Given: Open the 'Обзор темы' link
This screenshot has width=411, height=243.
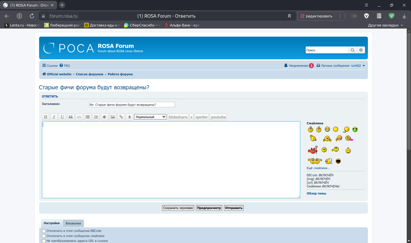Looking at the screenshot, I should point(316,193).
